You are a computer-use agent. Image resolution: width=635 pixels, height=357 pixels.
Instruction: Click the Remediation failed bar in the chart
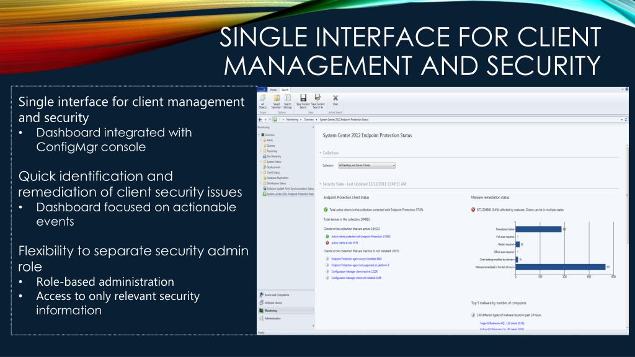coord(539,229)
